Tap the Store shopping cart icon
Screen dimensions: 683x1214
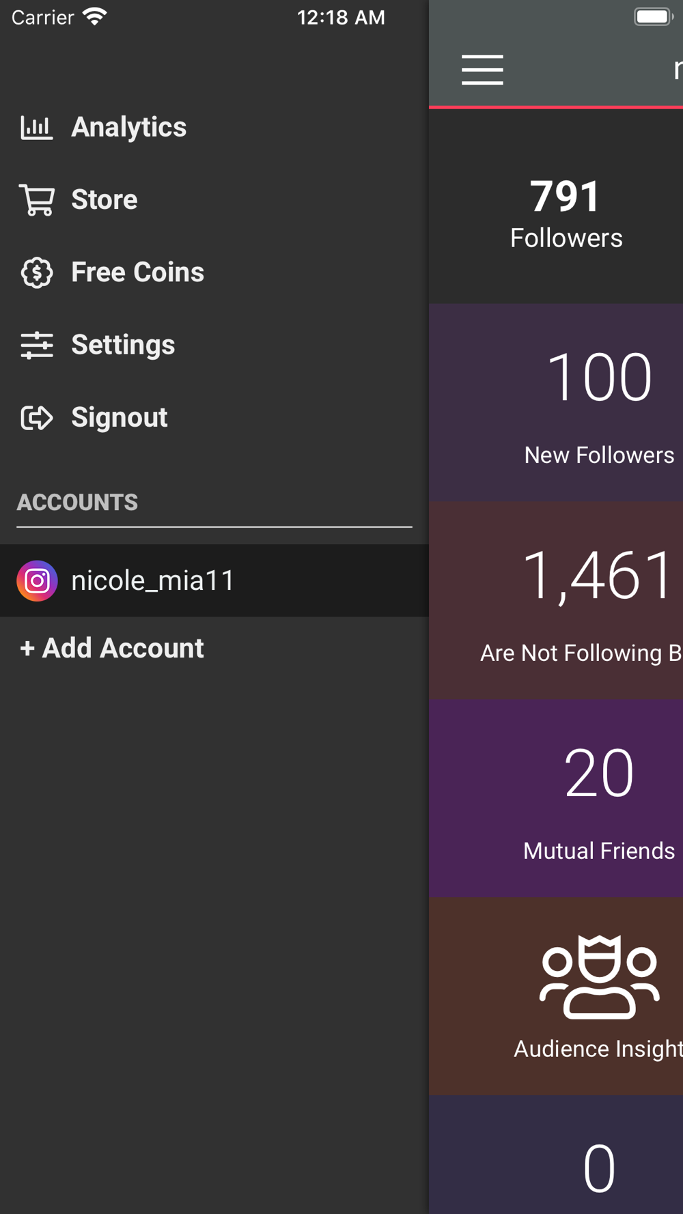point(37,200)
